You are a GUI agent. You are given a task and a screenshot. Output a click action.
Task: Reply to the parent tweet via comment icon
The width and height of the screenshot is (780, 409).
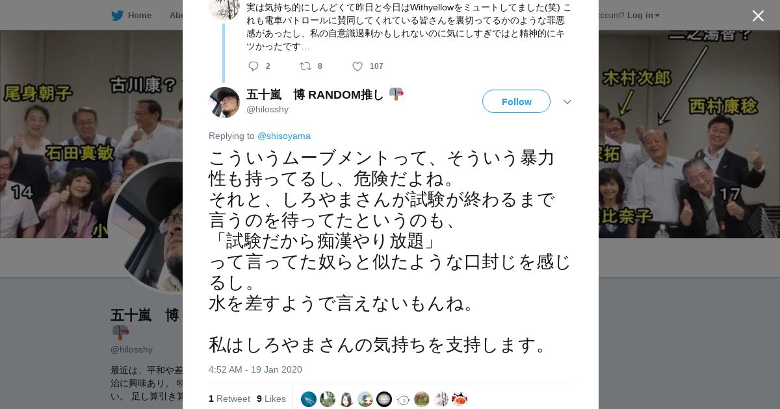point(253,66)
